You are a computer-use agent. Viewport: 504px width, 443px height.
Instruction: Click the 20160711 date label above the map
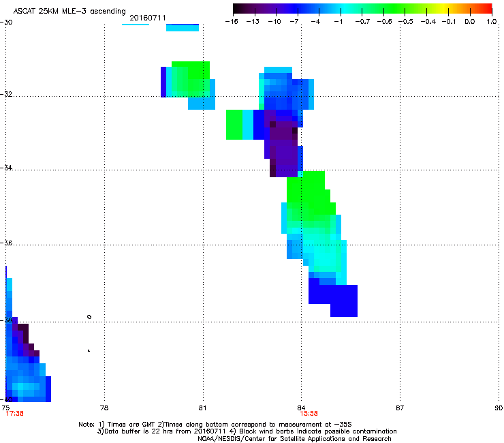tap(148, 18)
